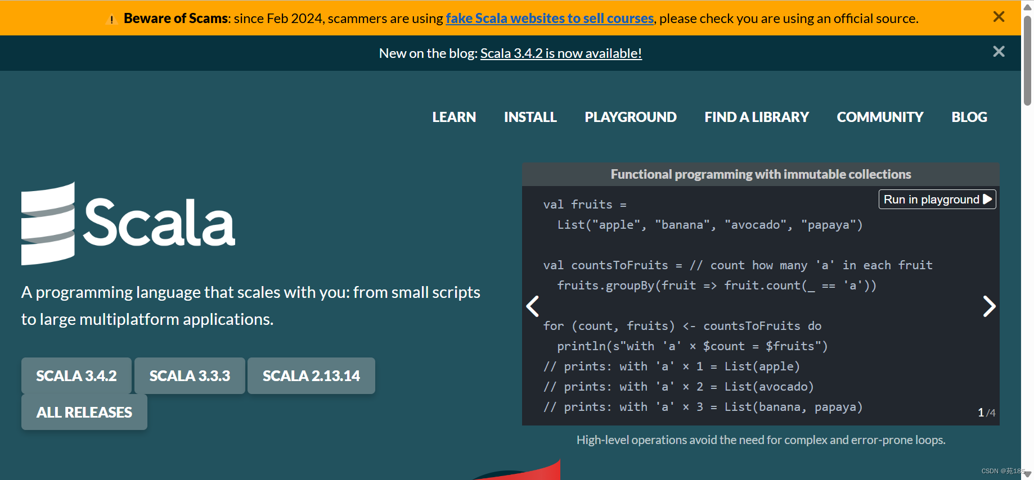Run the code sample in playground
Screen dimensions: 1034x480
pos(937,200)
